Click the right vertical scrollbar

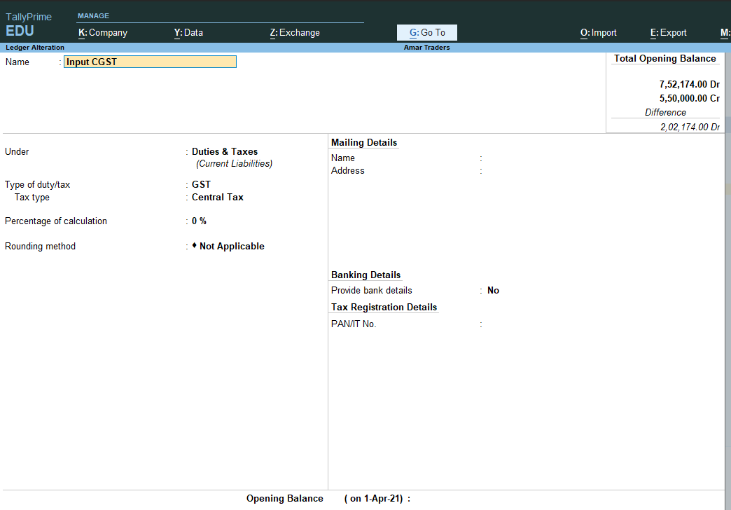[727, 280]
